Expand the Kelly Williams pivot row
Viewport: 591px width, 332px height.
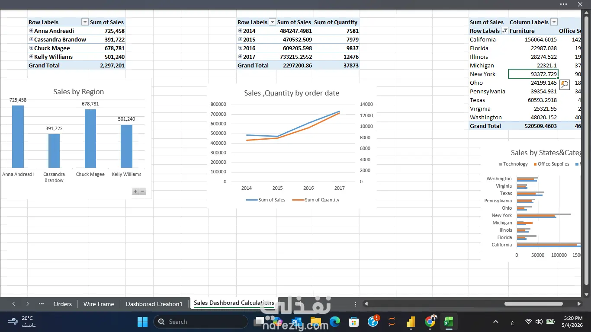coord(31,57)
